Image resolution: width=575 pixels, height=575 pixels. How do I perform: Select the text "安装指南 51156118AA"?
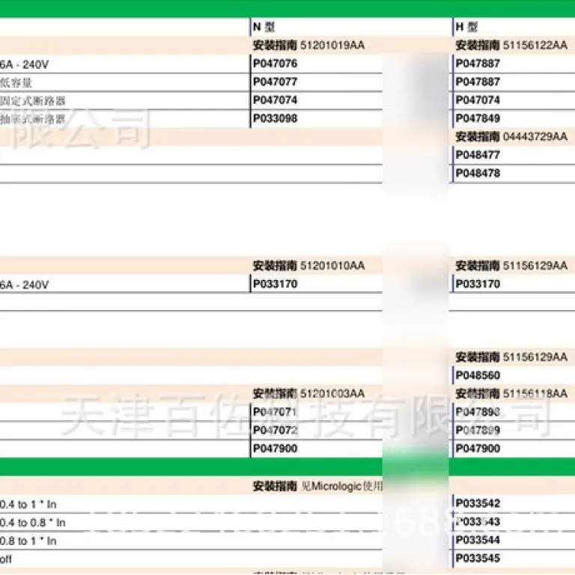coord(511,394)
